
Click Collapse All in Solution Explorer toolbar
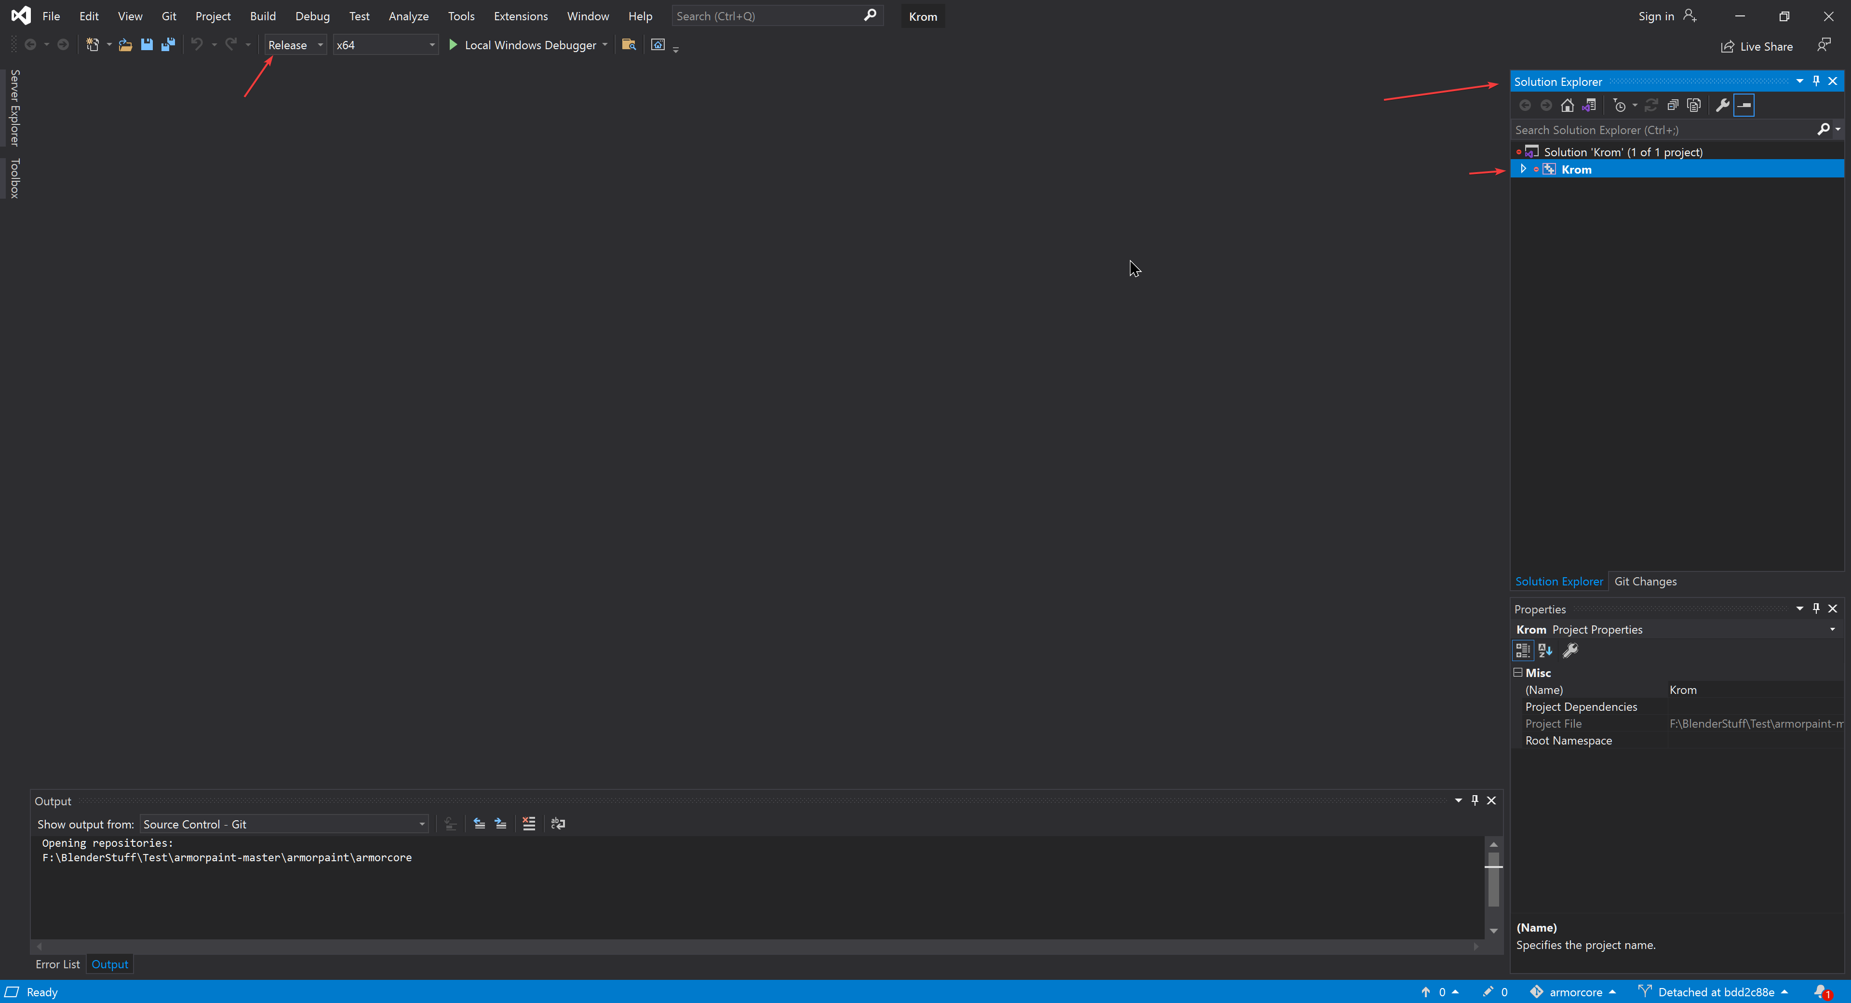[x=1672, y=105]
